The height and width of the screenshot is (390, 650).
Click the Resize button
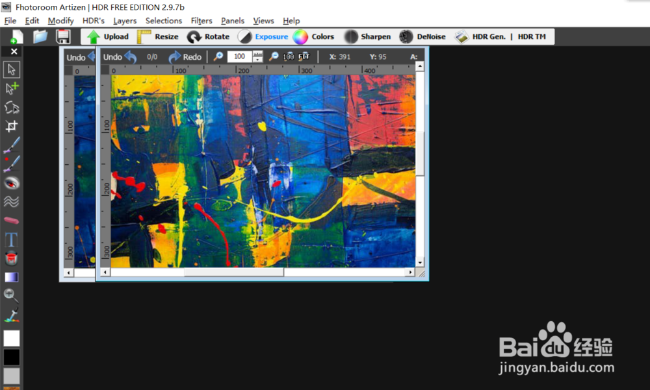(158, 37)
